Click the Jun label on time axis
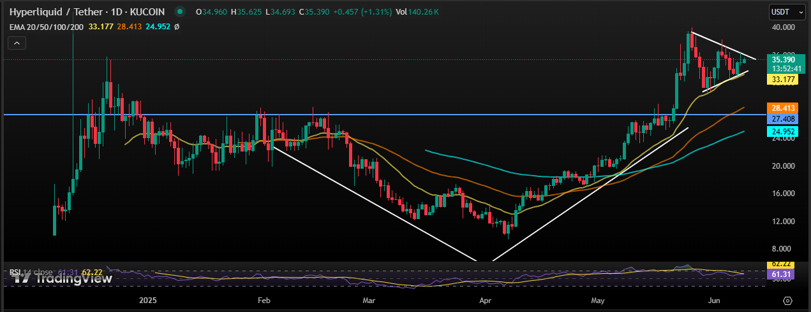811x312 pixels. pos(714,300)
